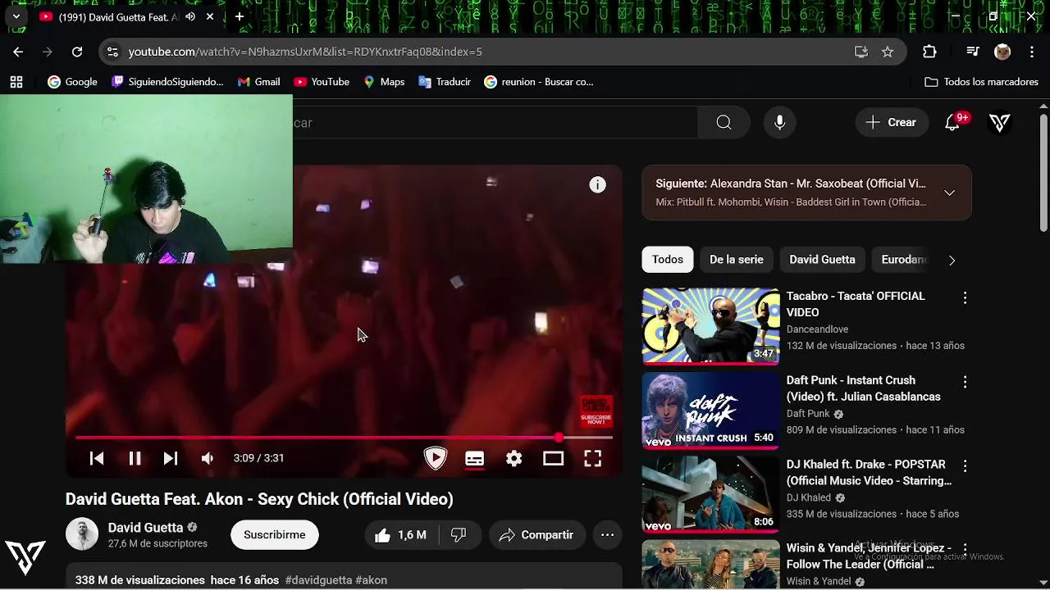Pause the video playback
Screen dimensions: 1050x590
pyautogui.click(x=135, y=459)
